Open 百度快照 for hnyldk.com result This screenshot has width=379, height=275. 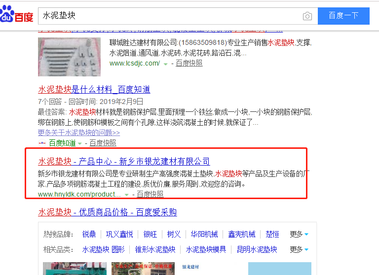point(150,194)
